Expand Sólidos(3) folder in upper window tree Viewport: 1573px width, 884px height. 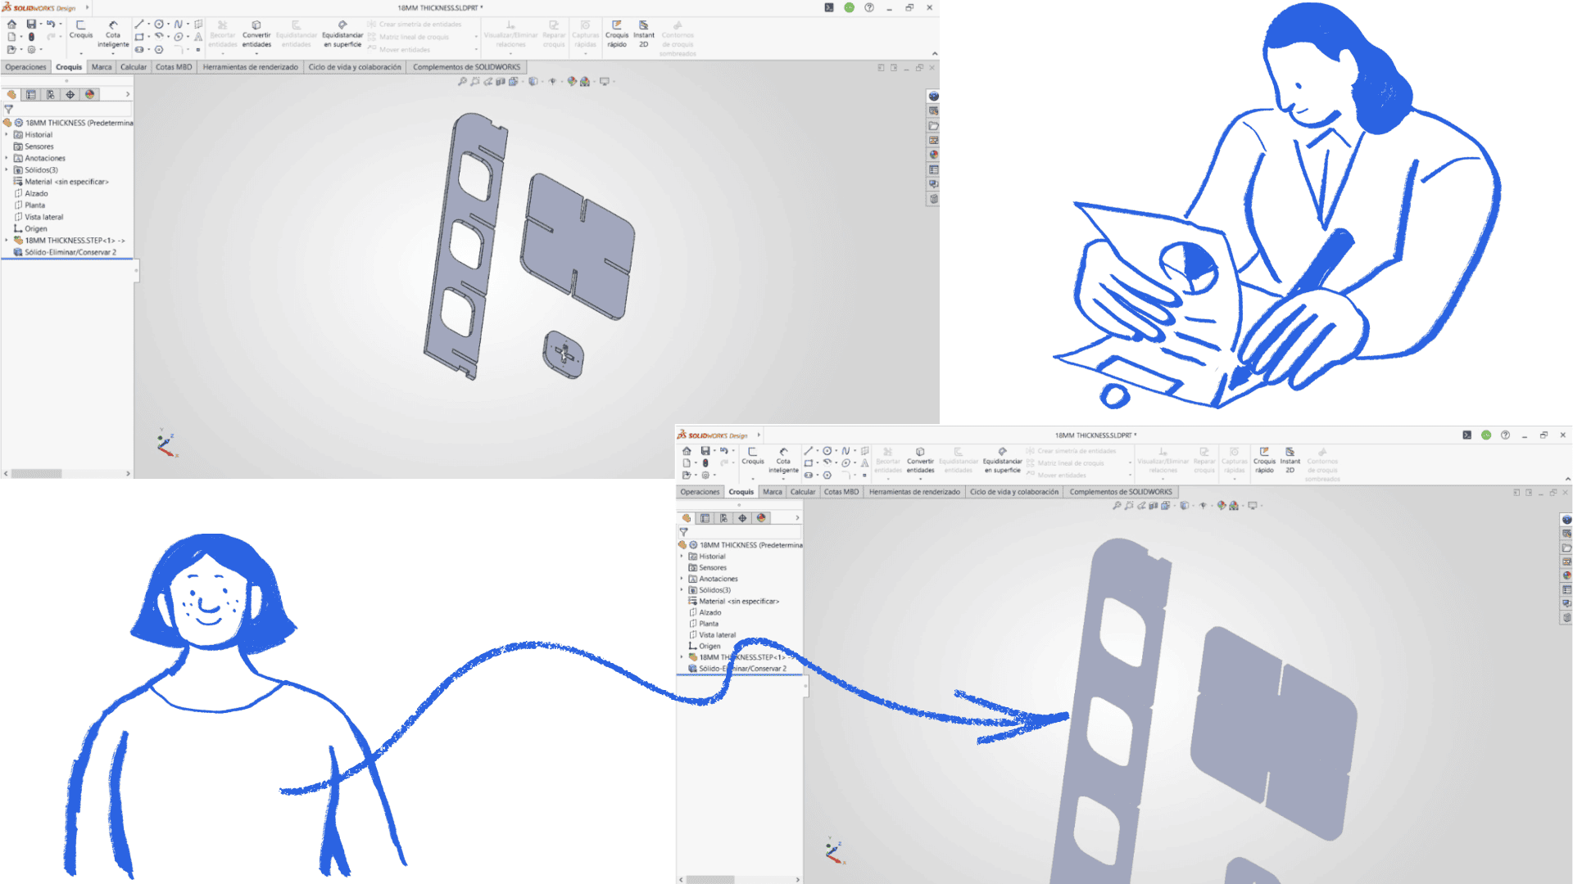tap(7, 170)
